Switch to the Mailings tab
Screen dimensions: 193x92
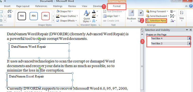(58, 6)
